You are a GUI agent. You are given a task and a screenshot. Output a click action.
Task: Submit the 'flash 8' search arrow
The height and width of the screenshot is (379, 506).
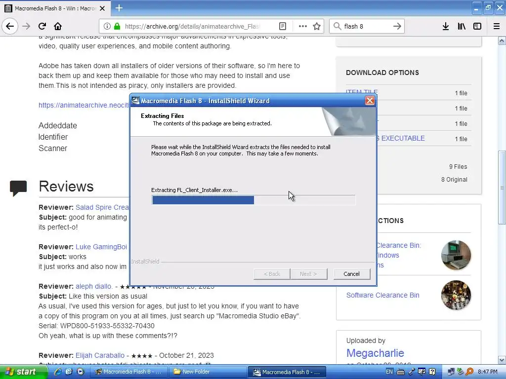pos(397,26)
